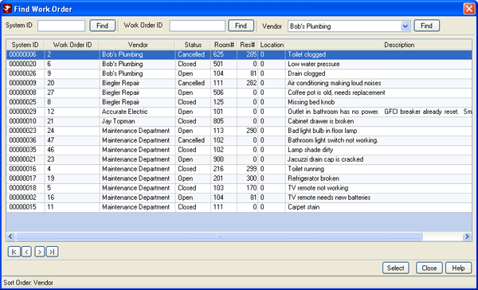Select 'Air conditioning making loud noises' row
The image size is (478, 290).
239,83
